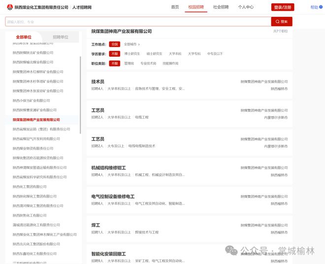Click the red 搜索 search button
Screen dimensions: 325x264
point(282,22)
